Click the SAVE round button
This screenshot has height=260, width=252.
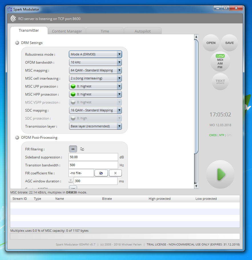229,43
